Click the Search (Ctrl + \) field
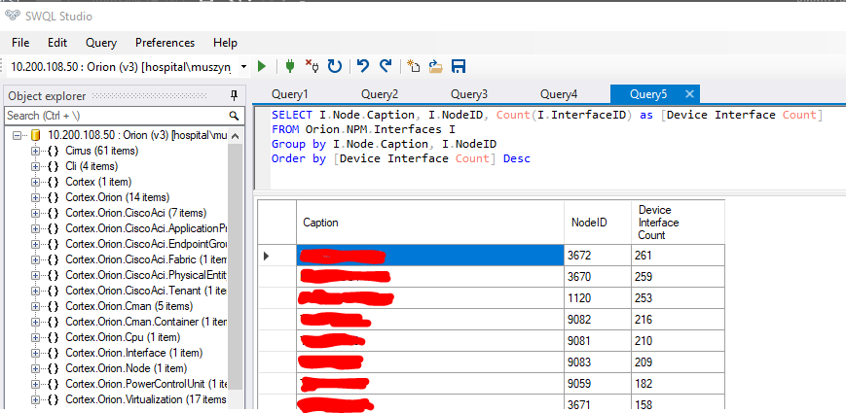Image resolution: width=846 pixels, height=413 pixels. (116, 116)
